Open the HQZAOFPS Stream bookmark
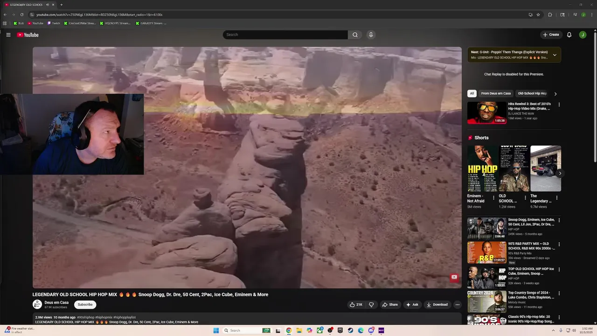The width and height of the screenshot is (597, 336). click(115, 23)
